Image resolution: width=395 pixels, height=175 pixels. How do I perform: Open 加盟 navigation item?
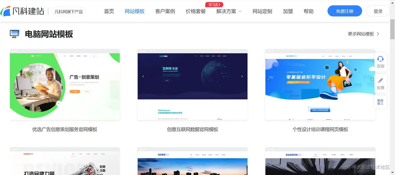(288, 11)
